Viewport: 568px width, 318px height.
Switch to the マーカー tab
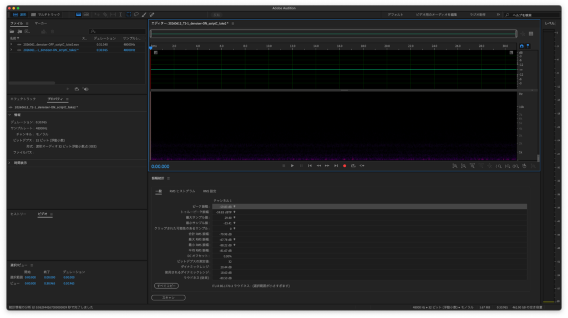tap(41, 23)
